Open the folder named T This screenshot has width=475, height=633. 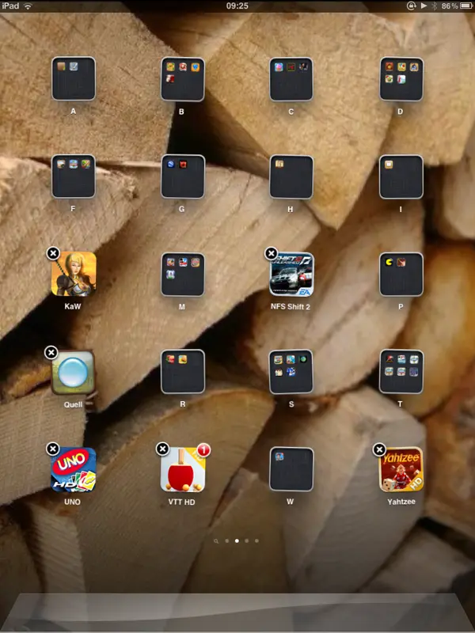[401, 372]
